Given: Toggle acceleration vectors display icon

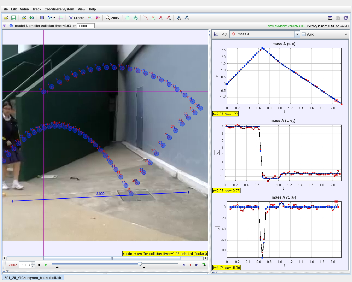Looking at the screenshot, I should [x=169, y=18].
